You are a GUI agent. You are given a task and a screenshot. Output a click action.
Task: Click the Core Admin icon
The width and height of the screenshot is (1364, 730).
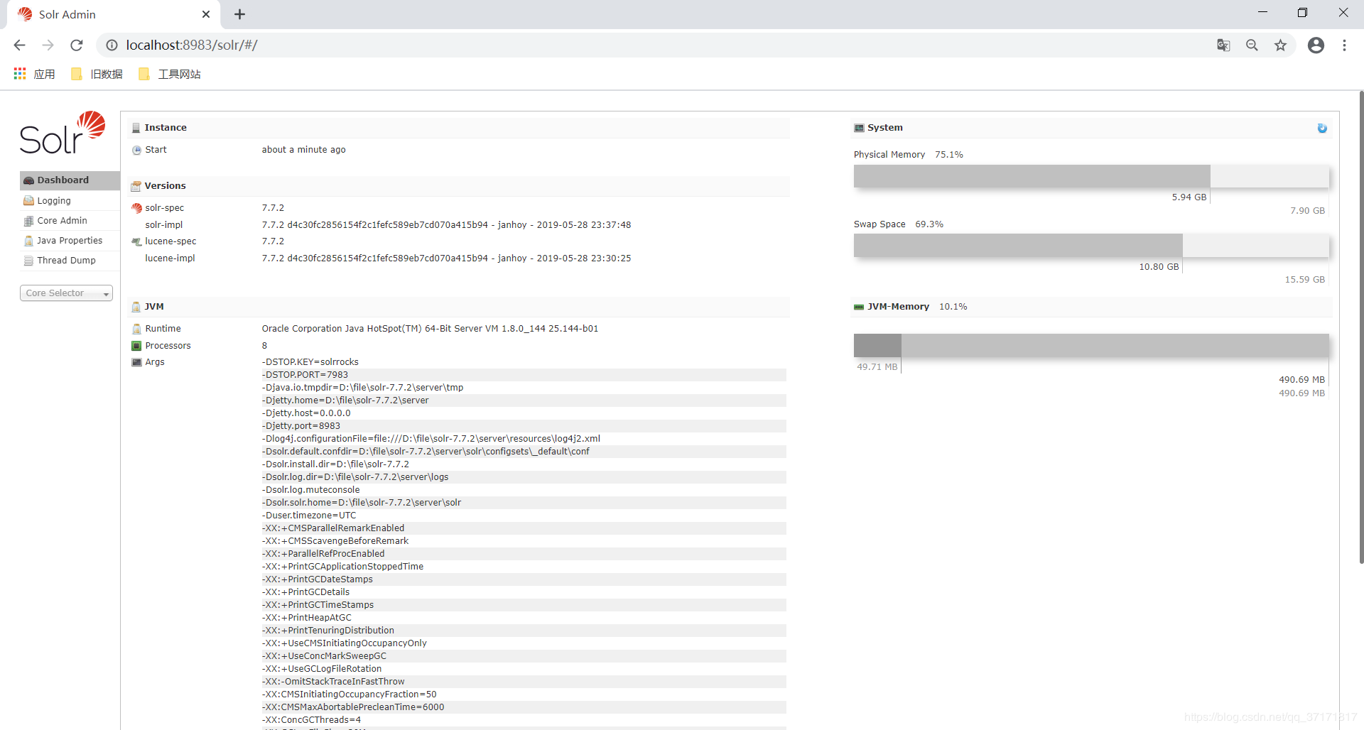pos(28,221)
